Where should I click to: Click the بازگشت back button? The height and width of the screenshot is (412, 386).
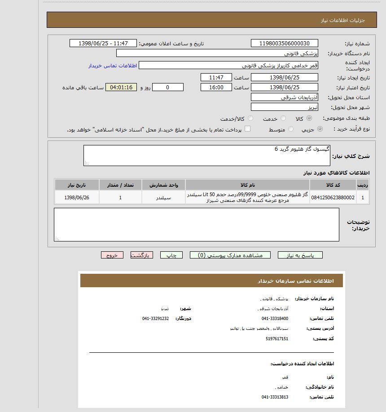pos(141,255)
